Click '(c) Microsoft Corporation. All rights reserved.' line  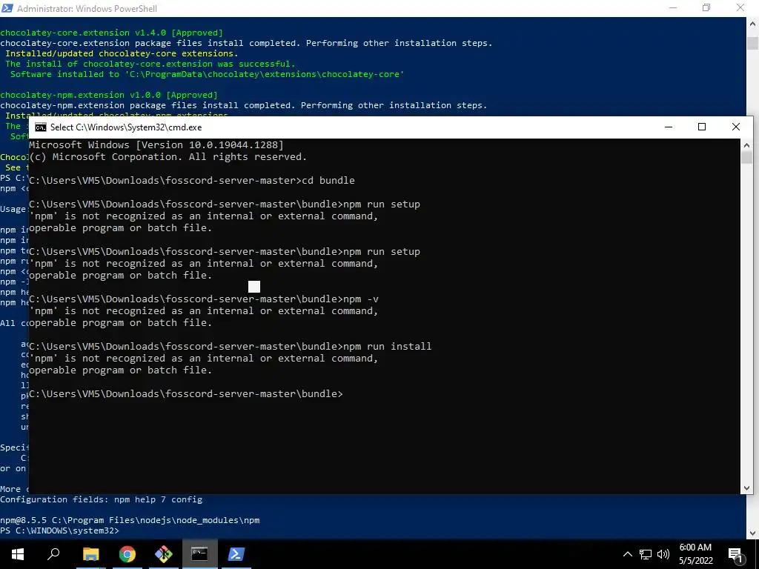[168, 157]
